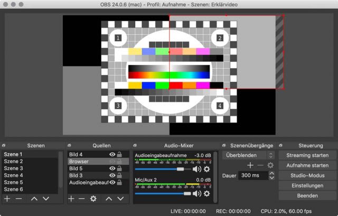Viewport: 338px width, 216px height.
Task: Hide Bild 5 source visibility
Action: pyautogui.click(x=112, y=168)
